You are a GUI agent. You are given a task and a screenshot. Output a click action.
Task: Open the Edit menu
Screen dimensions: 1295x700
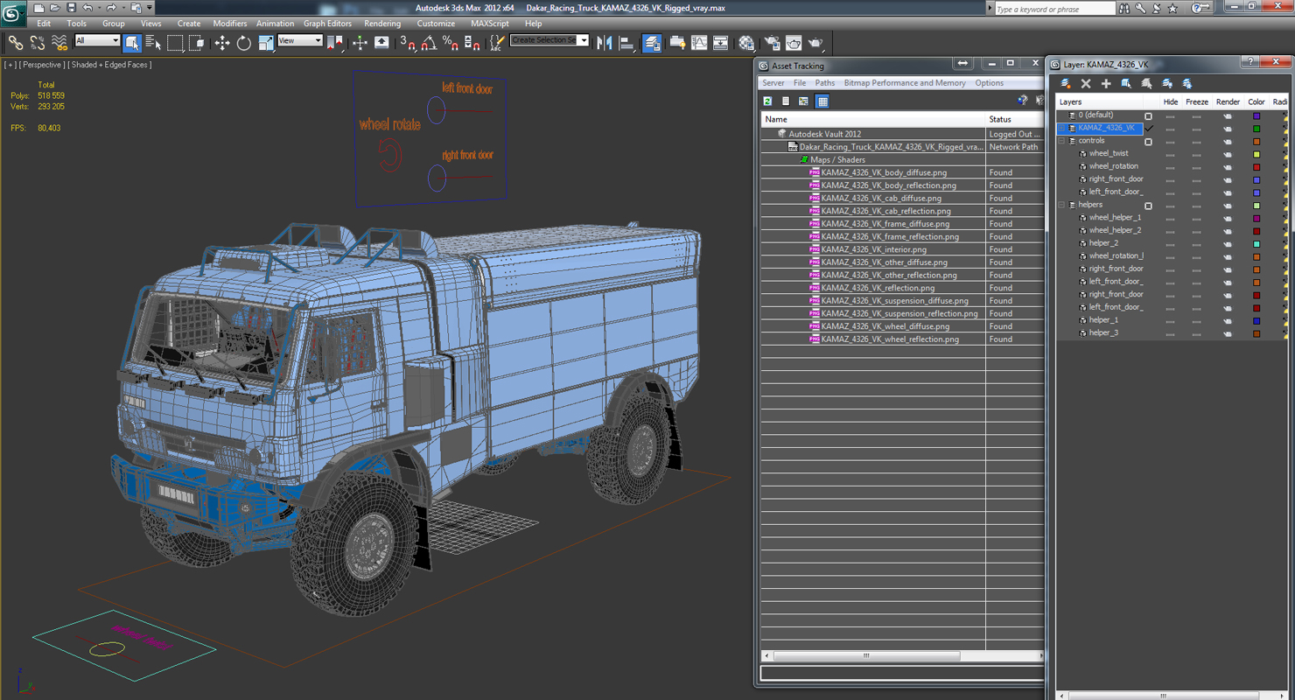pos(44,24)
